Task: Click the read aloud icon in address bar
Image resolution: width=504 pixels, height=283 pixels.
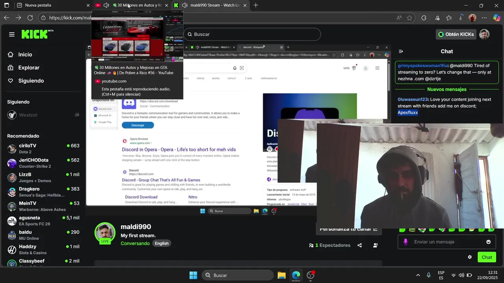Action: (399, 18)
